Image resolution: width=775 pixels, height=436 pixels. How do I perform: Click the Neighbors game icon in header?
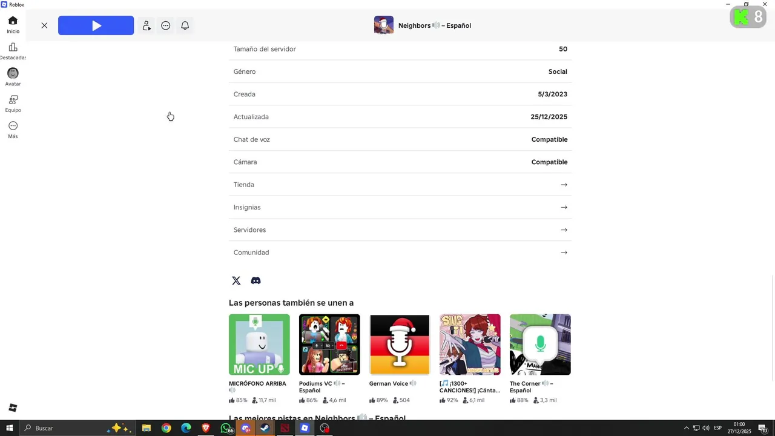(384, 25)
